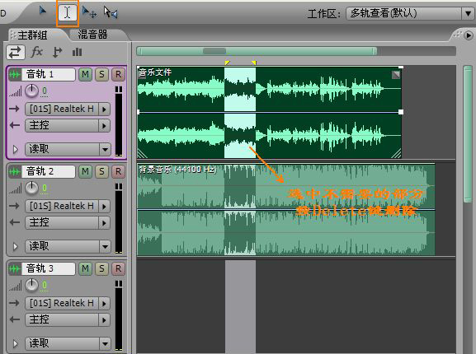The height and width of the screenshot is (354, 476).
Task: Arm 音轨 2 for record
Action: [x=118, y=172]
